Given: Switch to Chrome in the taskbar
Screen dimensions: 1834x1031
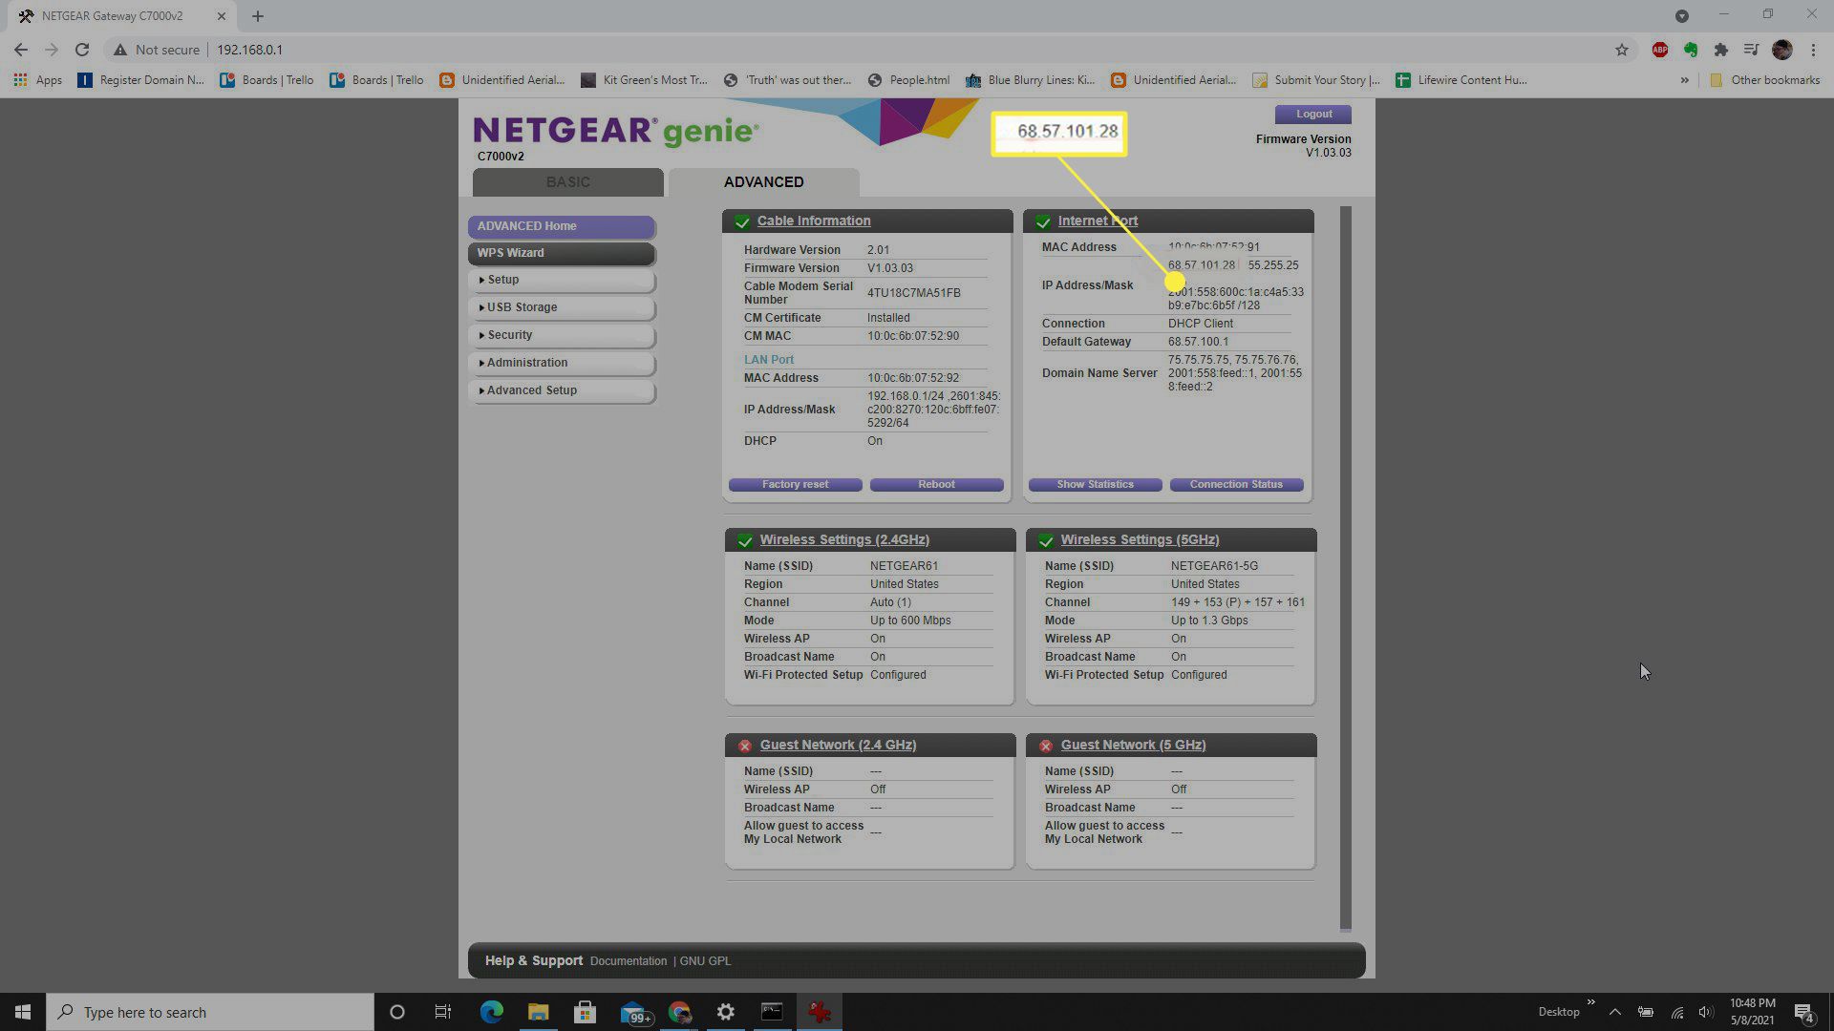Looking at the screenshot, I should (679, 1012).
